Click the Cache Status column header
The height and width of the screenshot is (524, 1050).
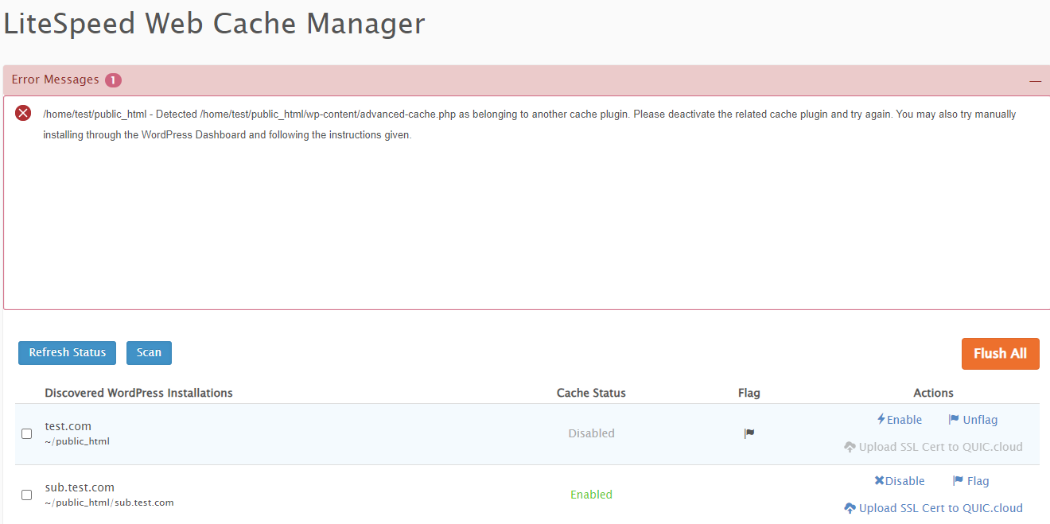point(591,393)
